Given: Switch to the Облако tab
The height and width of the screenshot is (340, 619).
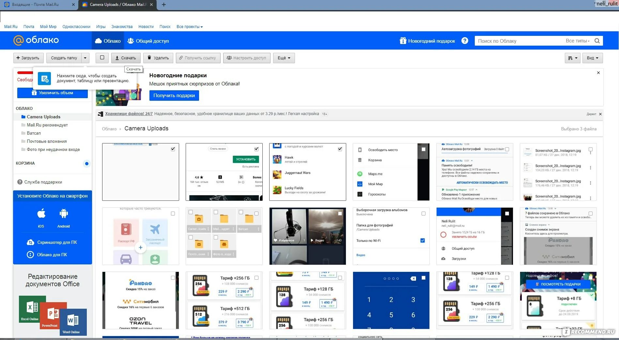Looking at the screenshot, I should pos(108,41).
